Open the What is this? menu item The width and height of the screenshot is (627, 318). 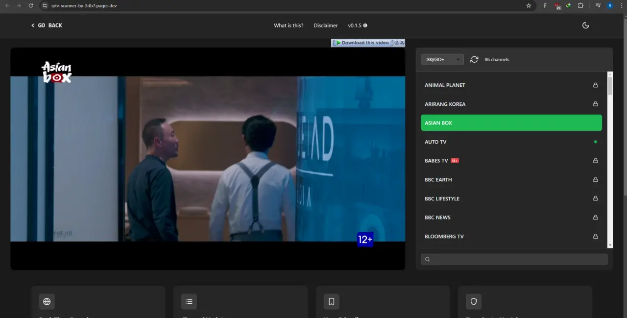pyautogui.click(x=289, y=25)
